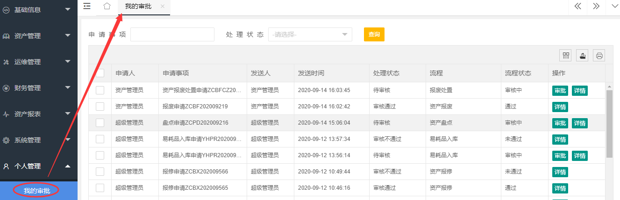Click 详情 for the 报废处置 row

pyautogui.click(x=580, y=91)
